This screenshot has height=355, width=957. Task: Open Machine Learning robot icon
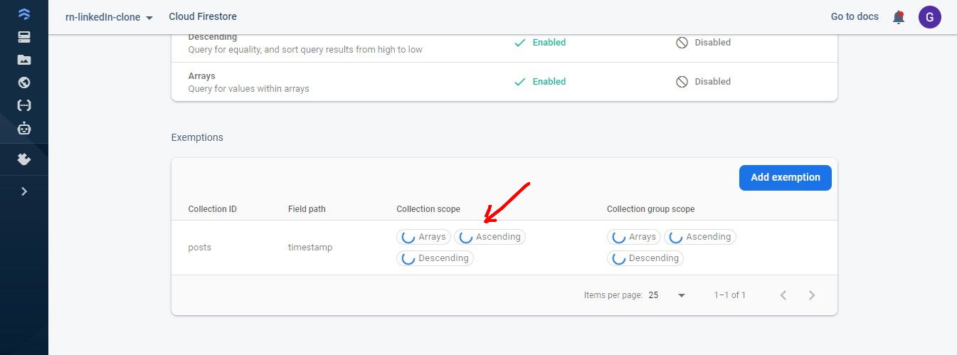click(24, 128)
